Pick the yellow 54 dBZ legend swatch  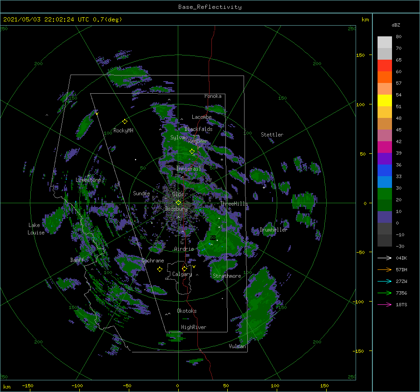(x=385, y=100)
